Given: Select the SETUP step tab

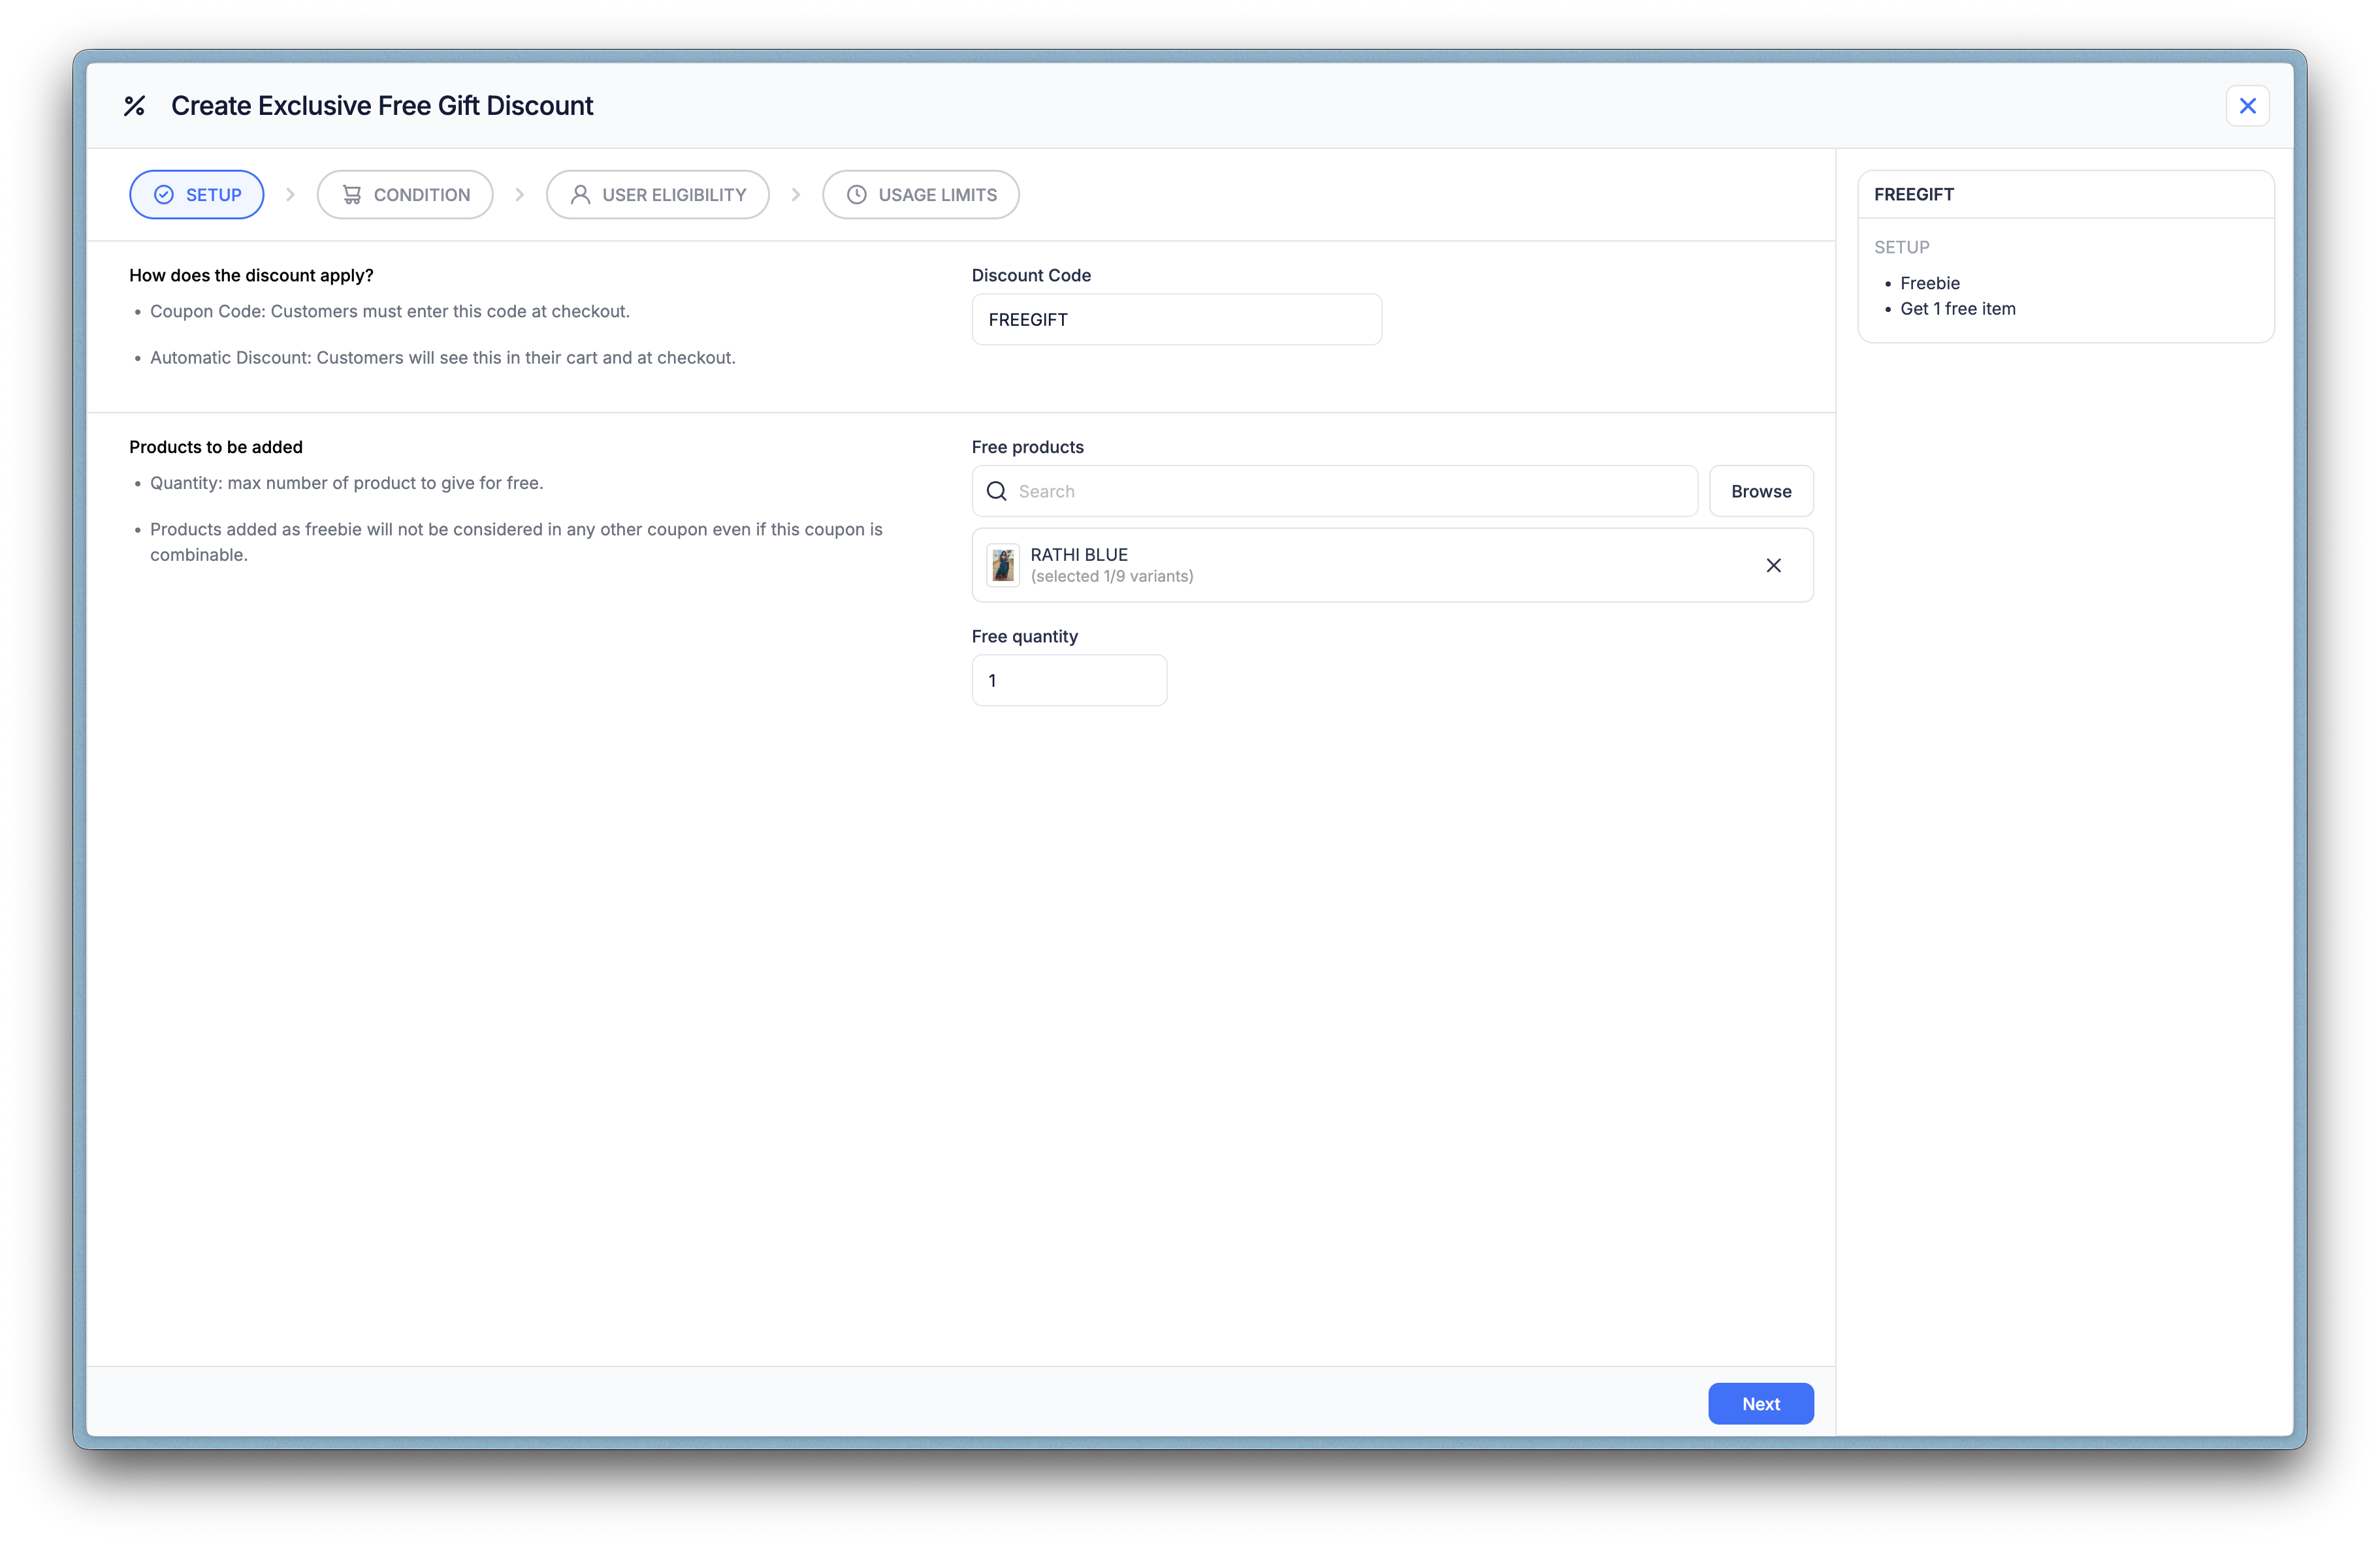Looking at the screenshot, I should pyautogui.click(x=197, y=195).
